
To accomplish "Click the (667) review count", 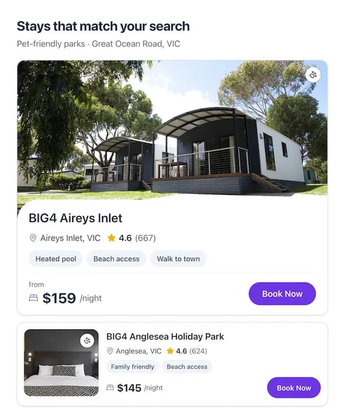I will pos(145,238).
